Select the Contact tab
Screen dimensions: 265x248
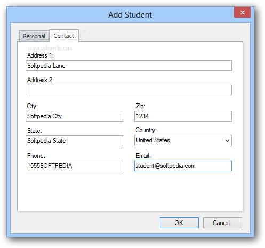tap(64, 36)
